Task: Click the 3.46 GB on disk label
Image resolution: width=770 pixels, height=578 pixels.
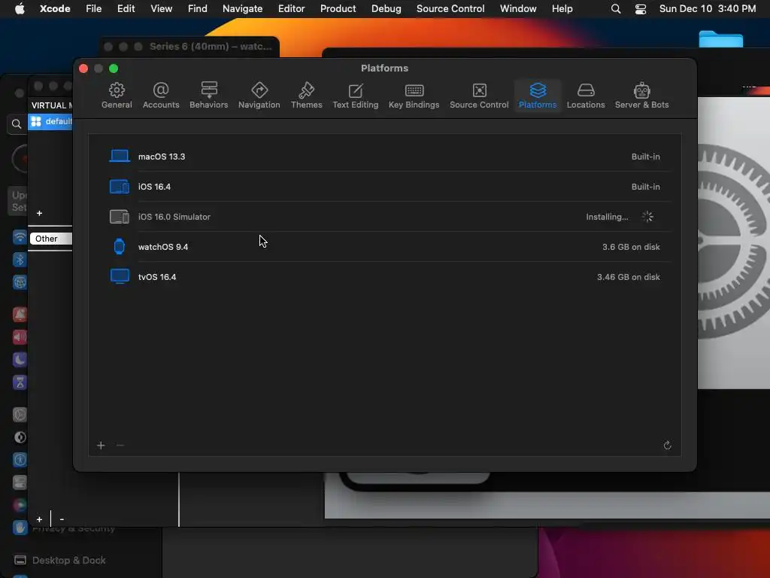Action: pyautogui.click(x=628, y=277)
